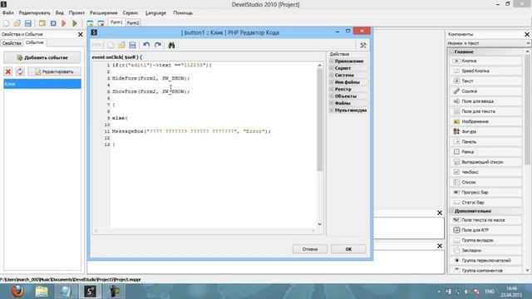Open the Файл menu
This screenshot has width=532, height=299.
(x=8, y=13)
